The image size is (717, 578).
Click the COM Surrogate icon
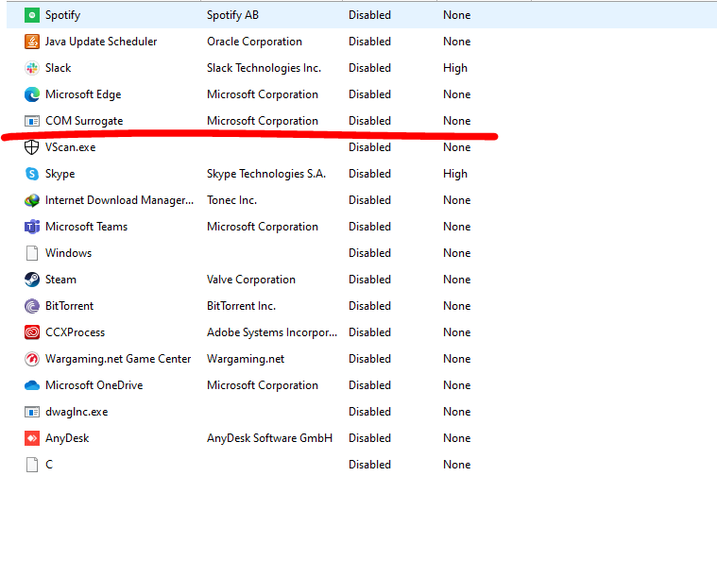(31, 121)
